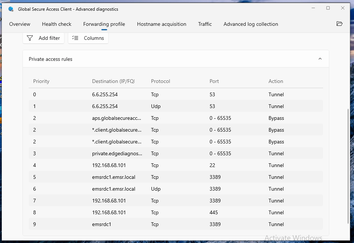
Task: Select the emsrdc1.emsr.local Udp rule row
Action: coord(176,189)
